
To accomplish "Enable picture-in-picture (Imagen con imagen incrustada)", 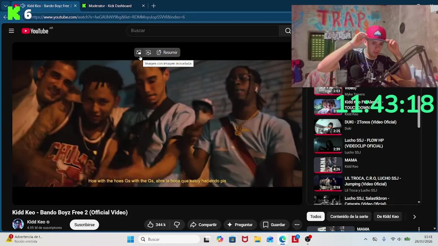I will coord(139,52).
